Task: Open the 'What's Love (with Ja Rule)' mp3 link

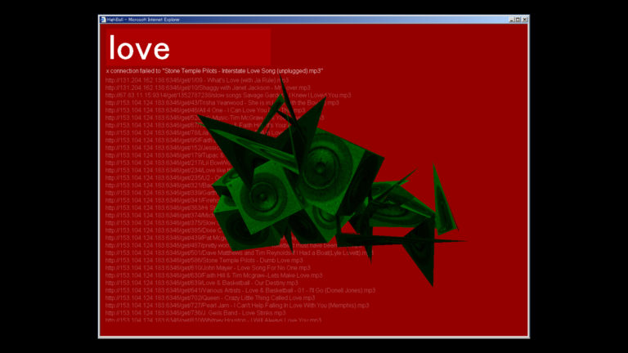Action: pos(196,80)
